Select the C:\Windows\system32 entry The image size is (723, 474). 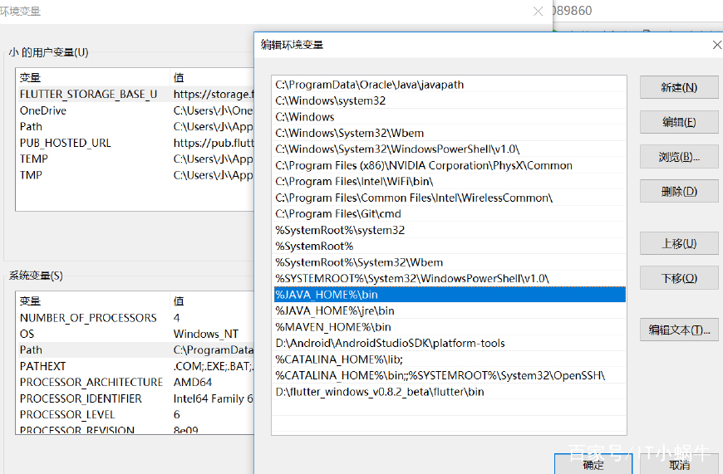point(450,101)
